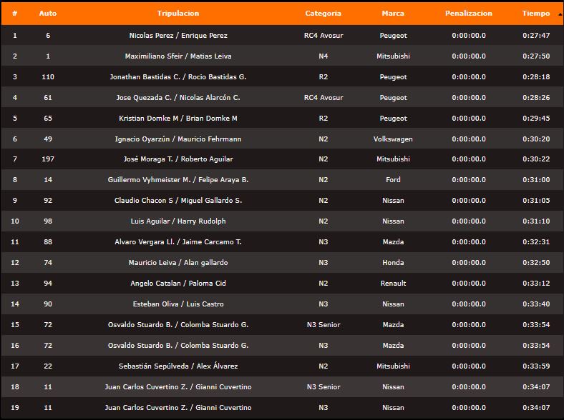Click RC4 Avosur category in row 4

pyautogui.click(x=324, y=98)
